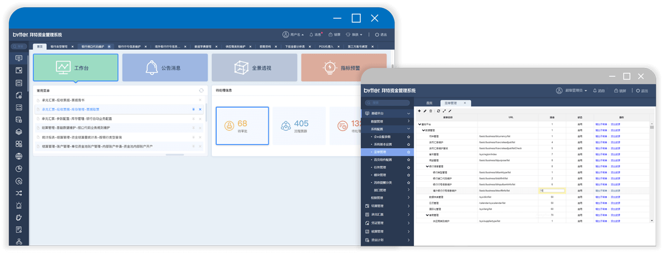664x253 pixels.
Task: Open 消息 bell notifications in the back window
Action: coord(314,34)
